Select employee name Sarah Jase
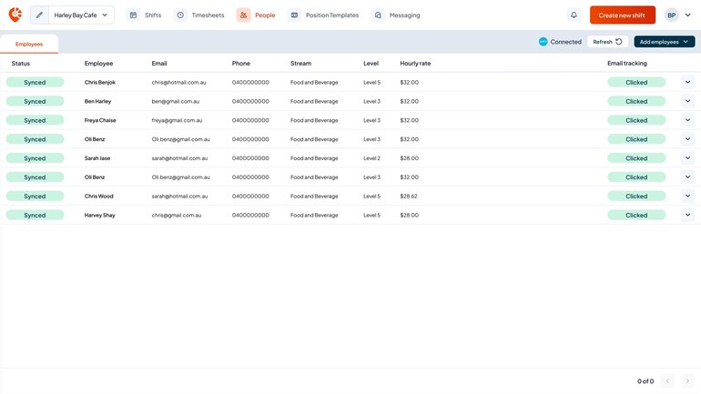This screenshot has height=394, width=701. 97,158
